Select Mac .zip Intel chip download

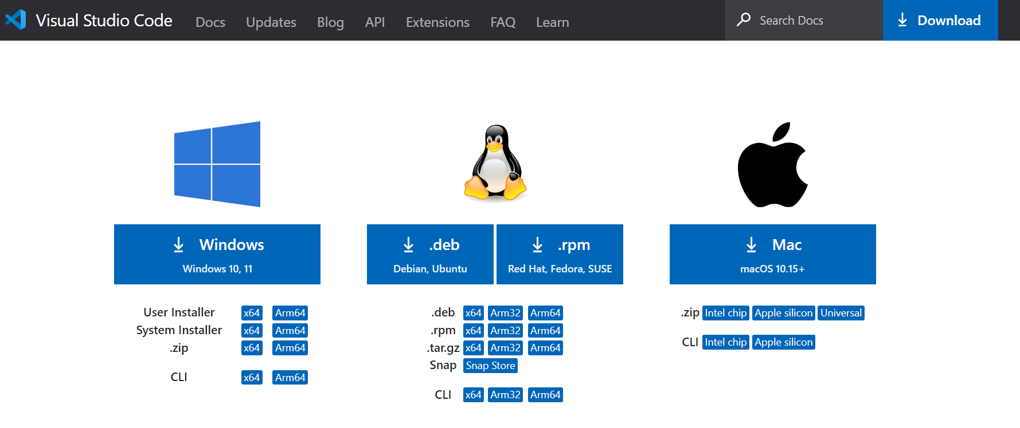click(x=726, y=313)
